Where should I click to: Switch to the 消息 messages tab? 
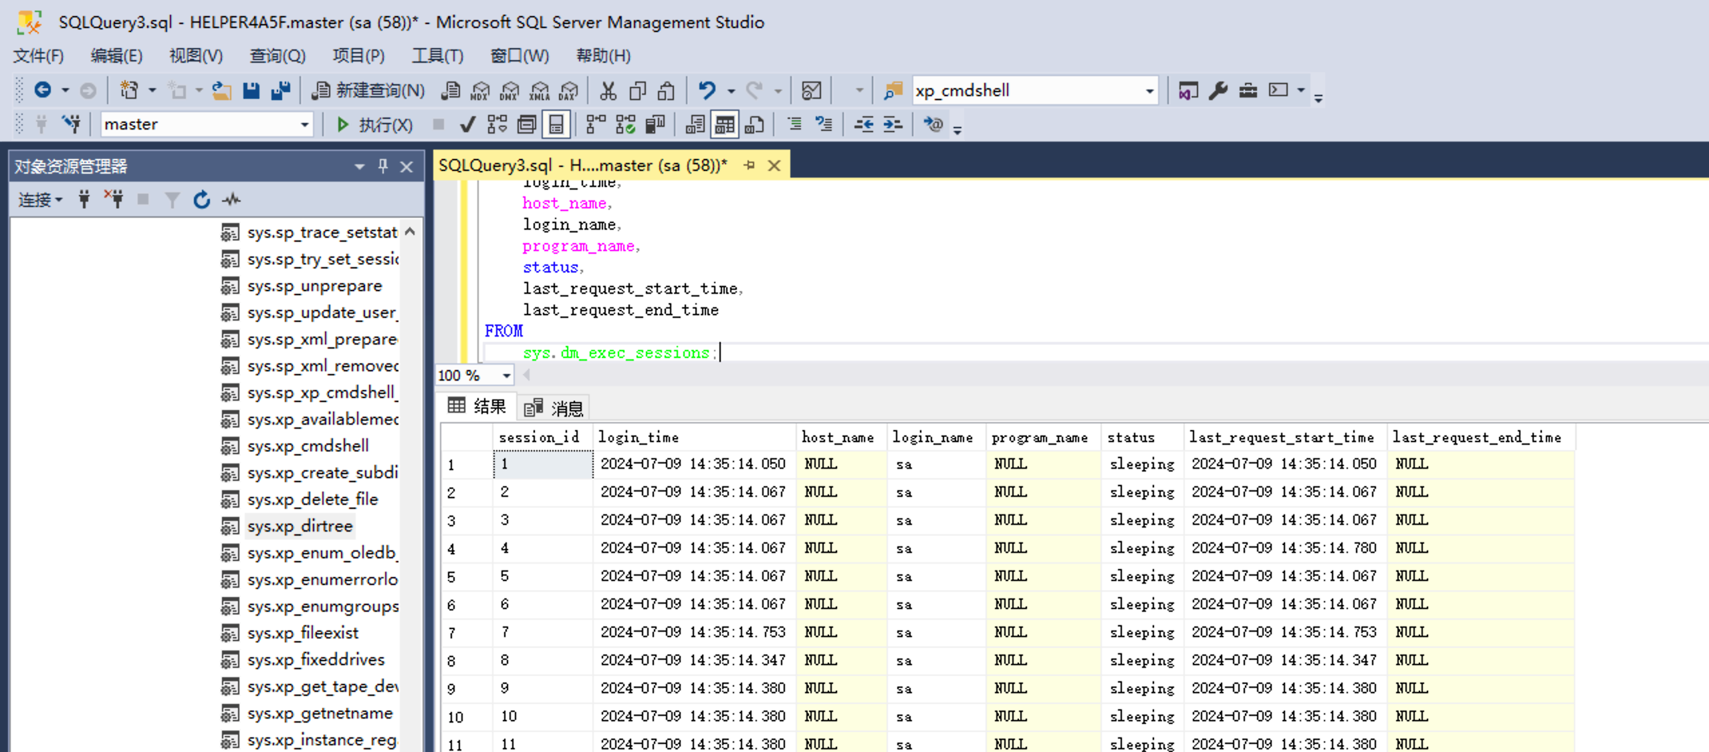554,407
